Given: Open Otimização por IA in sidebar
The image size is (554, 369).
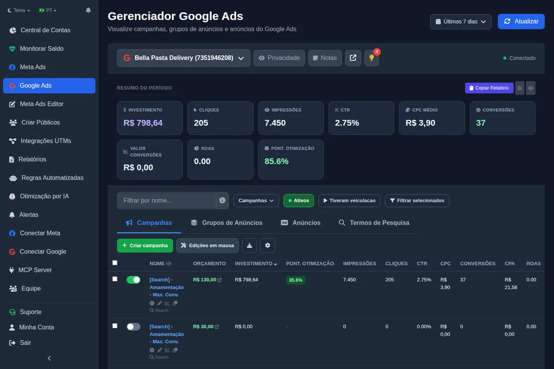Looking at the screenshot, I should [x=49, y=196].
